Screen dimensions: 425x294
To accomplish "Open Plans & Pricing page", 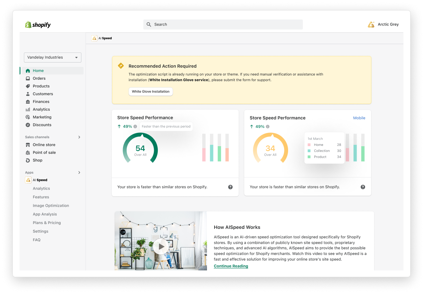I will 47,223.
